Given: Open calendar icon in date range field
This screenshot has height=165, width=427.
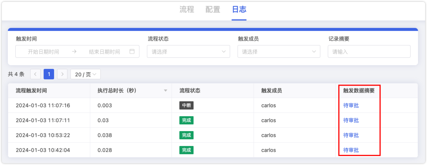Looking at the screenshot, I should click(x=132, y=51).
